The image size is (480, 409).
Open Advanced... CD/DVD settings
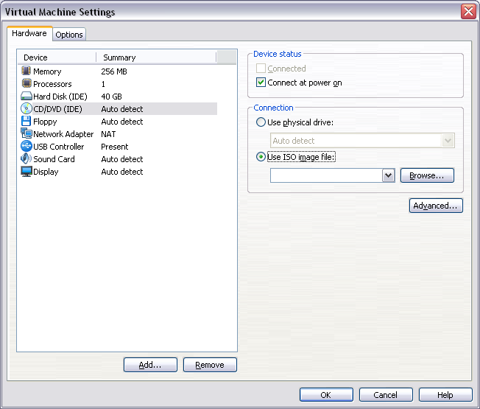(x=436, y=206)
